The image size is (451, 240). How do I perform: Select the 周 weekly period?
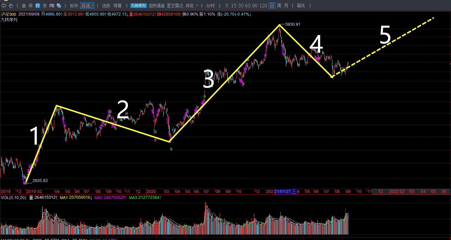(279, 6)
